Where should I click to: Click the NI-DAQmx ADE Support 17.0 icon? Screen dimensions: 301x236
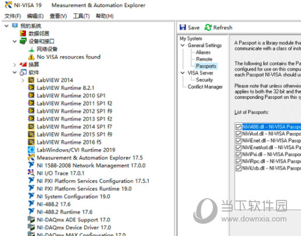pyautogui.click(x=31, y=220)
